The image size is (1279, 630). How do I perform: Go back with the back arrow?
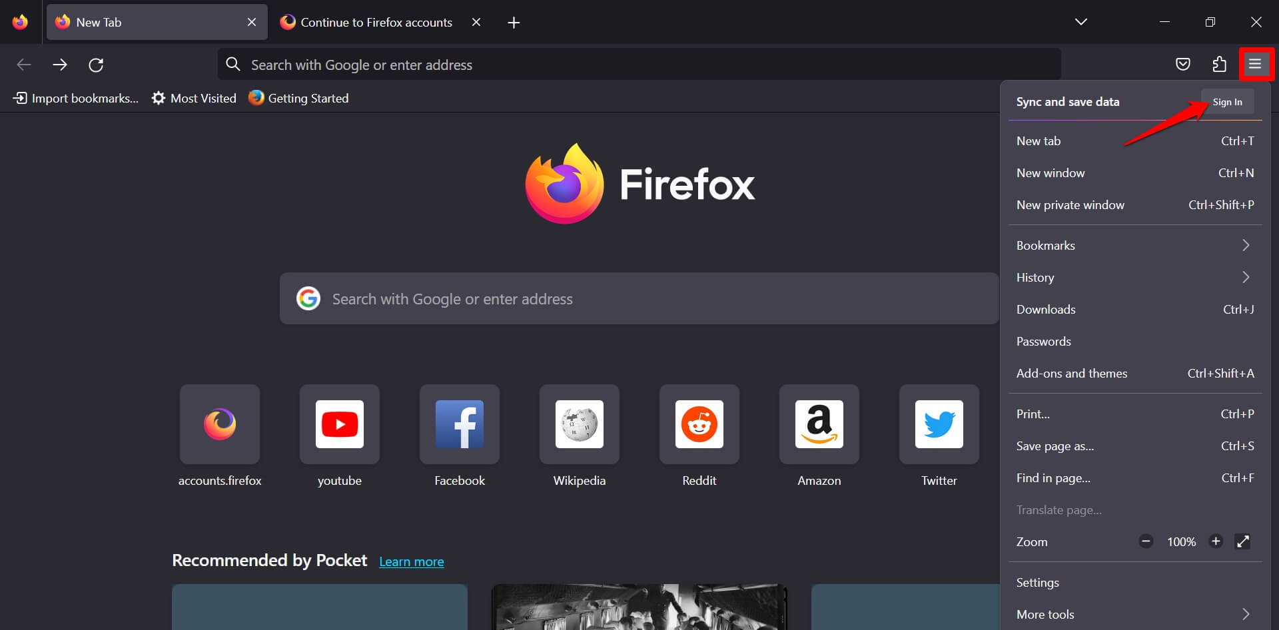[x=24, y=65]
